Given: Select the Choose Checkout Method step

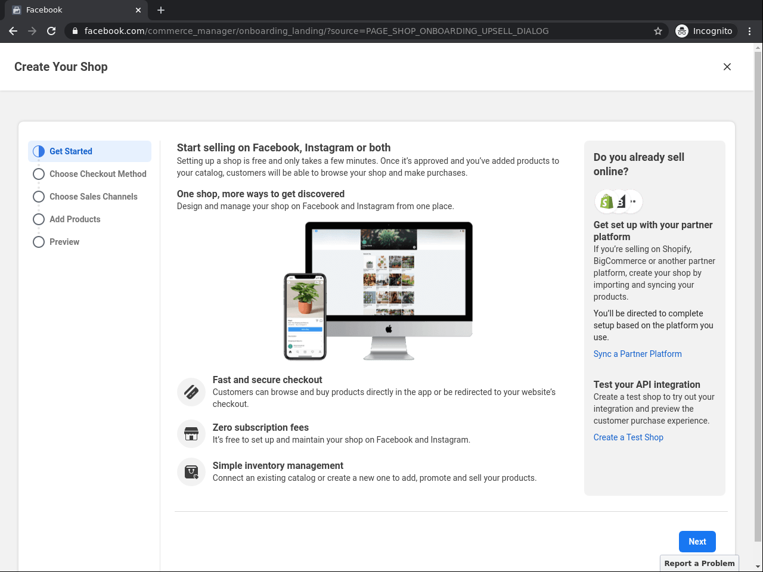Looking at the screenshot, I should tap(98, 174).
